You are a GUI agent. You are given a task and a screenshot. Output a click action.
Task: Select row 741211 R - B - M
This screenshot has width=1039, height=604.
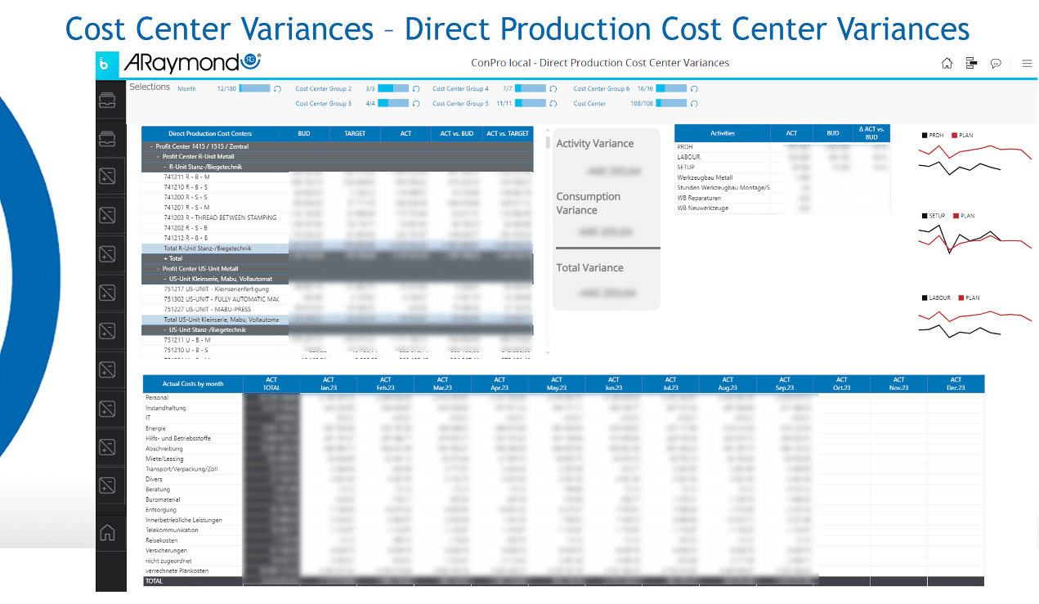pos(338,177)
